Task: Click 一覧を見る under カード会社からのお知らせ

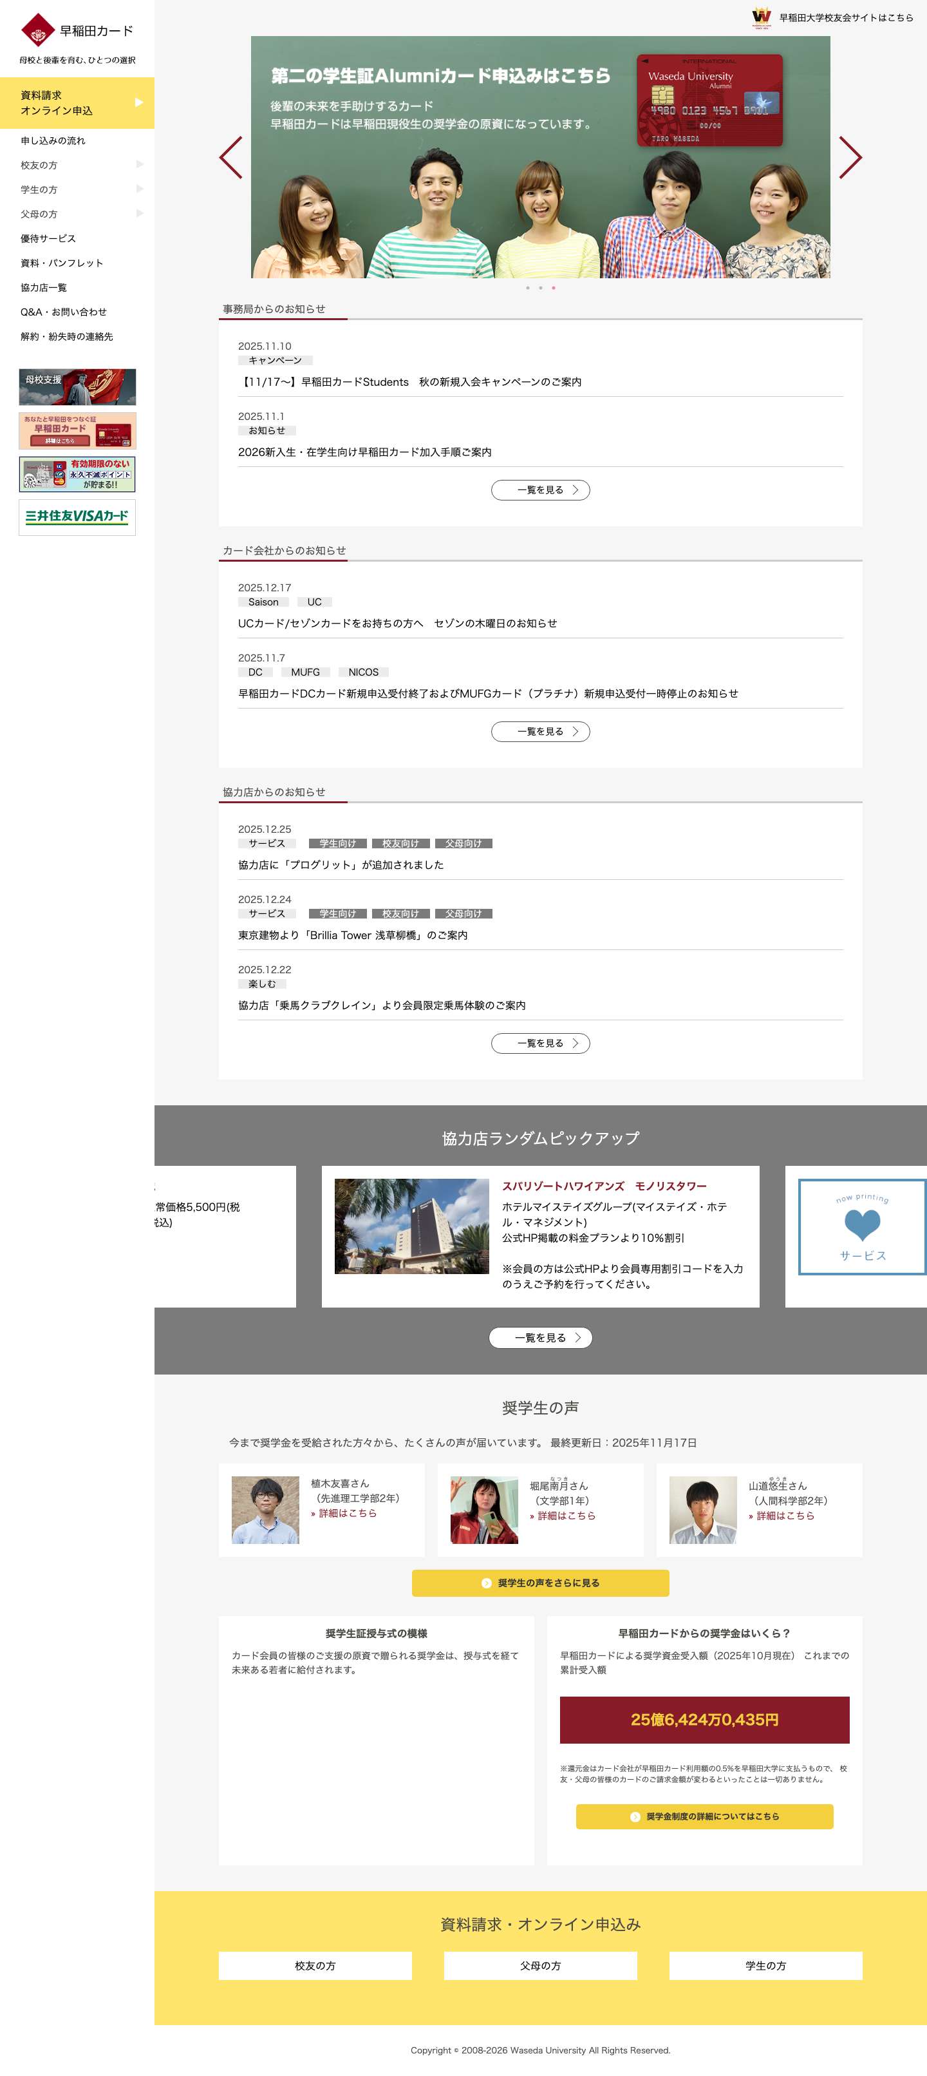Action: [x=540, y=732]
